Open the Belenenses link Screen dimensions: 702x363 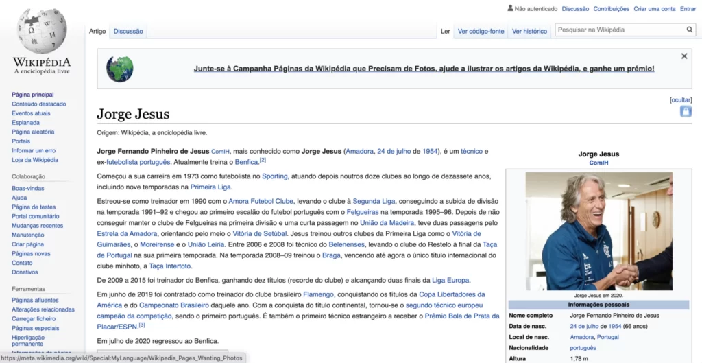click(347, 245)
